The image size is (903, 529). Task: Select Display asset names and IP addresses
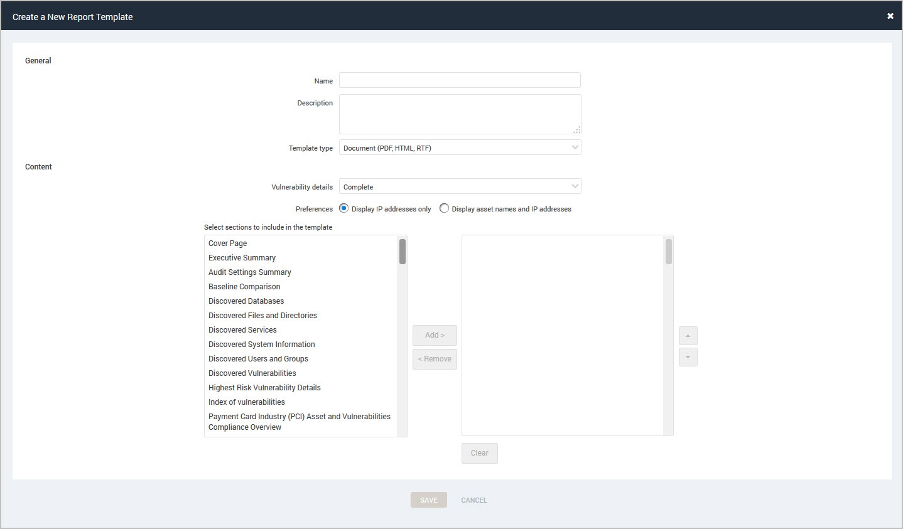(x=445, y=208)
